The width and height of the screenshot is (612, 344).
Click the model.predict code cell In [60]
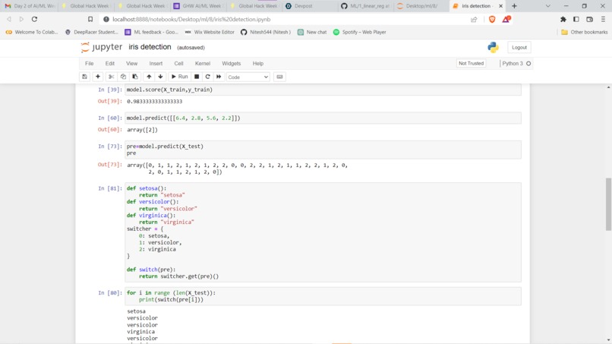[323, 118]
